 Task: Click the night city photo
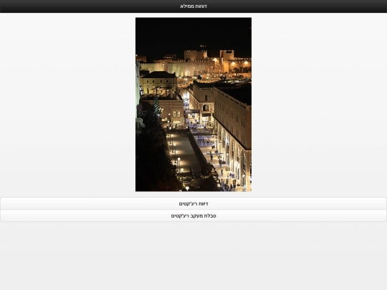(x=193, y=105)
